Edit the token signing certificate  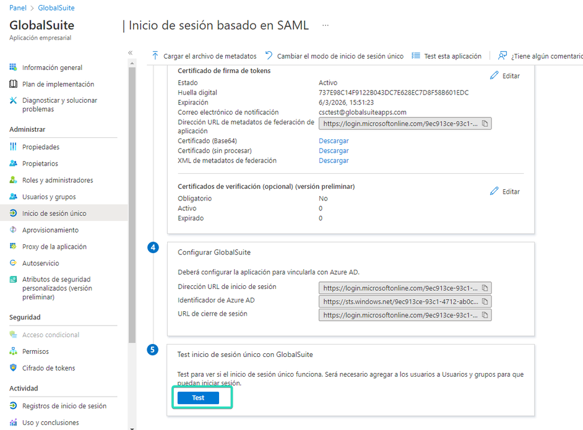[x=505, y=75]
